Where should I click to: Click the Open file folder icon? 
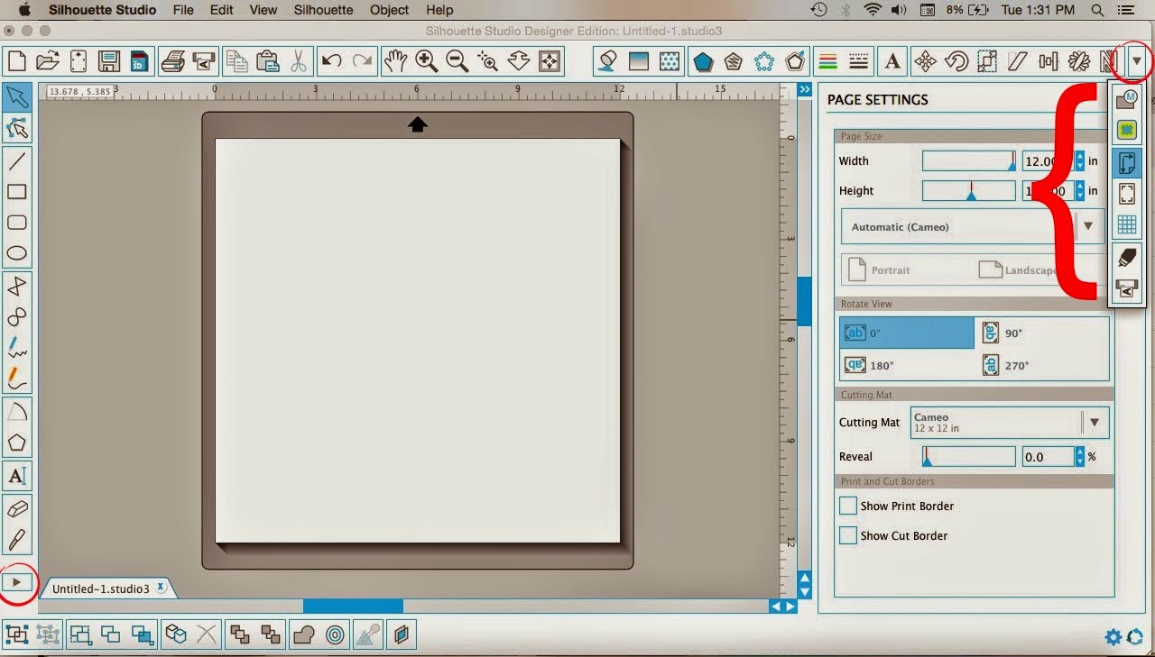[x=48, y=61]
